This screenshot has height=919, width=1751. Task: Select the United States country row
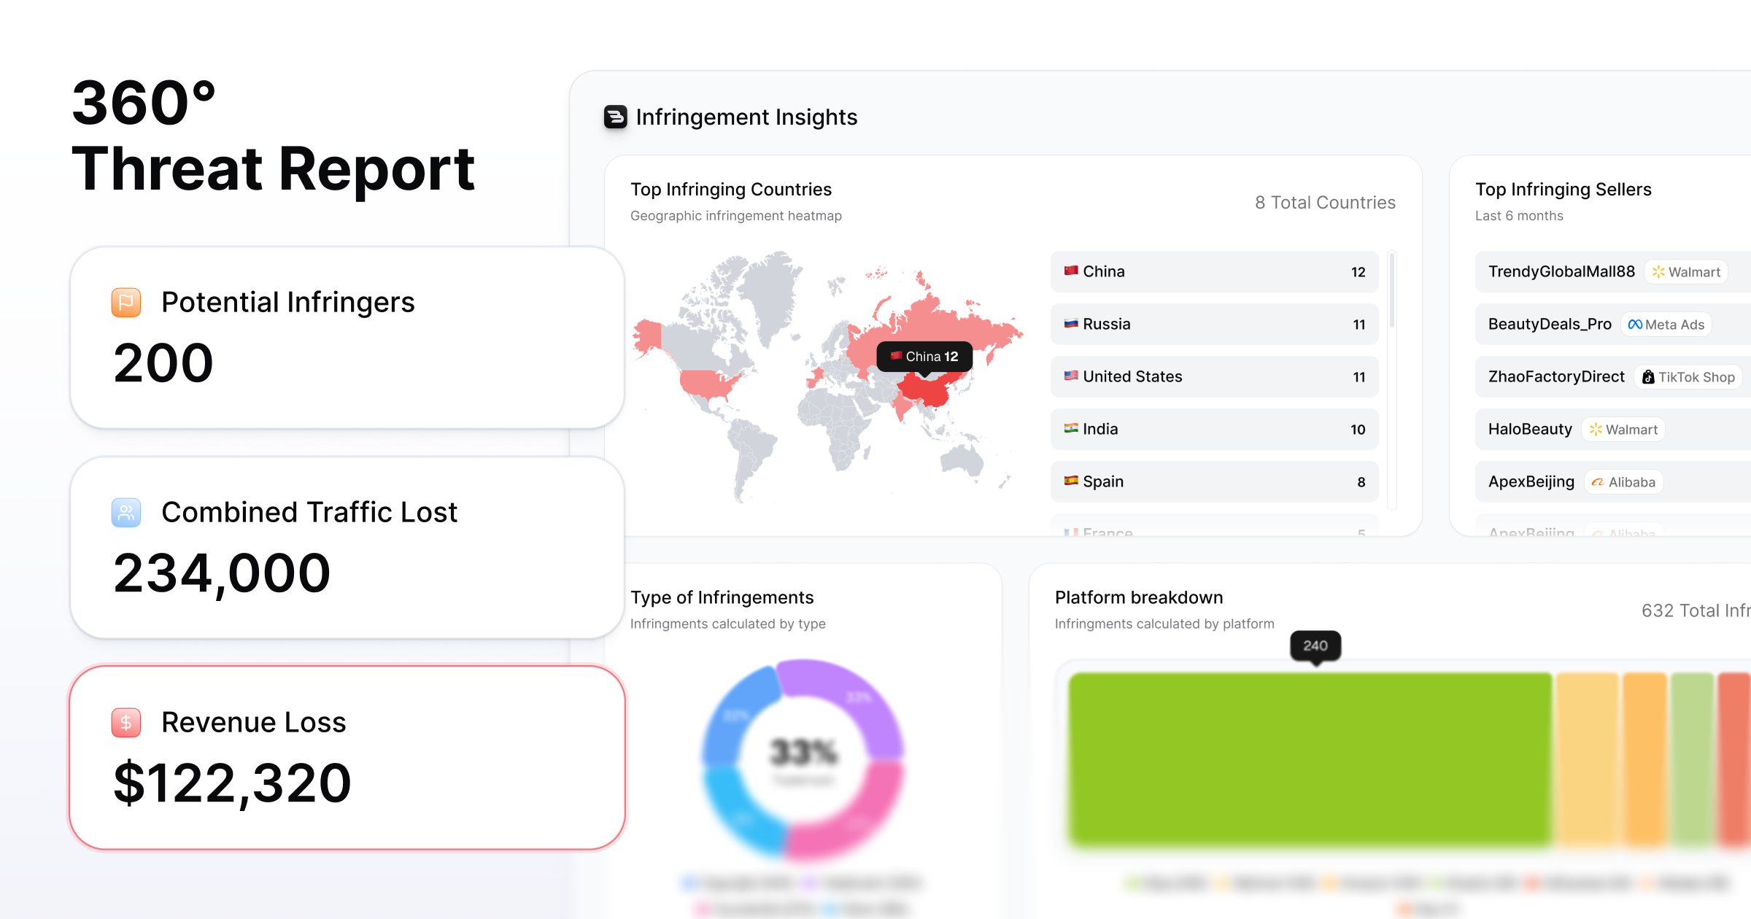pyautogui.click(x=1214, y=377)
